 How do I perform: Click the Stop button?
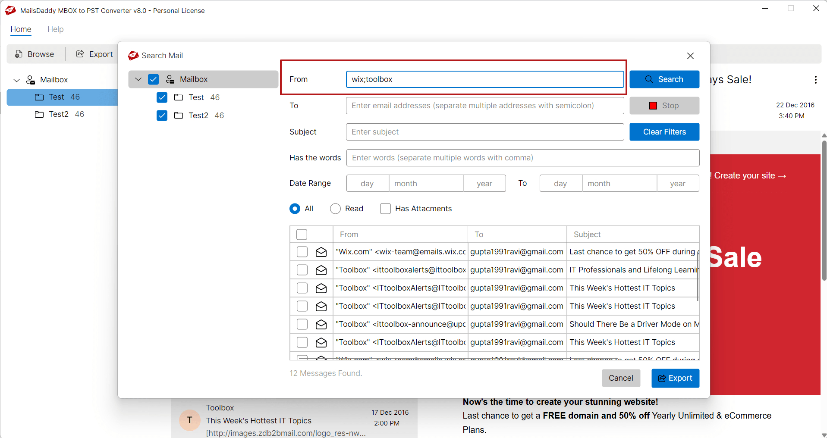pyautogui.click(x=664, y=106)
